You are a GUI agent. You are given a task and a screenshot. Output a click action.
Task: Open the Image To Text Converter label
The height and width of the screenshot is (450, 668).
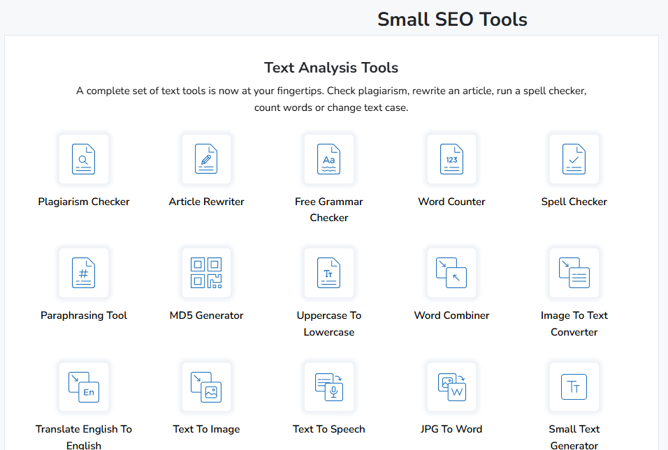point(574,324)
